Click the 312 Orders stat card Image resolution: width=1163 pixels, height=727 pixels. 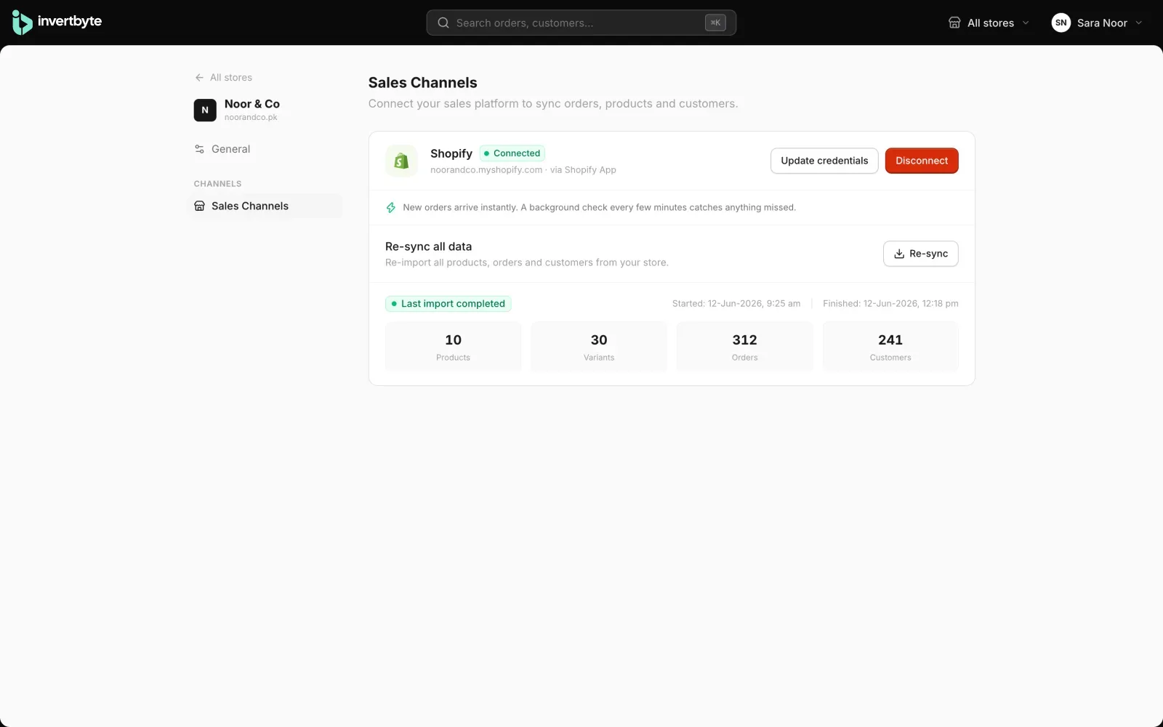pyautogui.click(x=744, y=347)
